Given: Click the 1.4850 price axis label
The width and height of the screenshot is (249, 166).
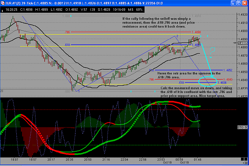Looking at the screenshot, I should [243, 72].
